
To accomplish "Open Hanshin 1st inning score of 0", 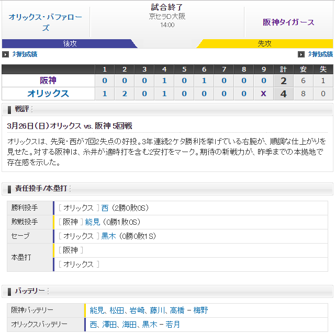I will click(105, 80).
